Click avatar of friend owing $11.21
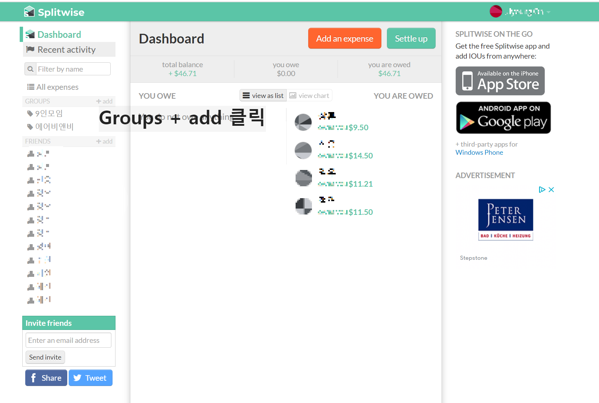Image resolution: width=599 pixels, height=403 pixels. pyautogui.click(x=303, y=178)
